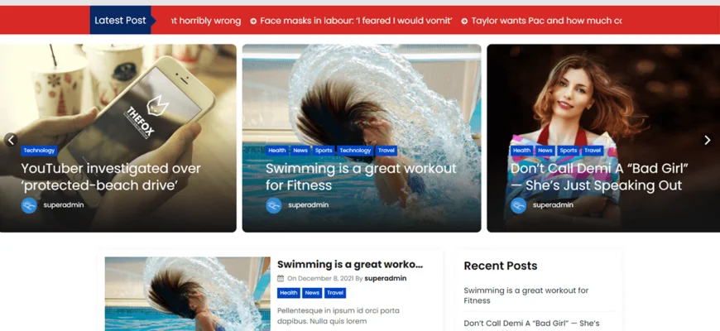Click superadmin avatar on Swimming slide
This screenshot has height=331, width=720.
(274, 205)
